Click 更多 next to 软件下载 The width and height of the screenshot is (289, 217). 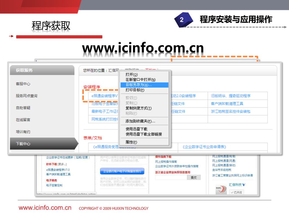pyautogui.click(x=62, y=164)
